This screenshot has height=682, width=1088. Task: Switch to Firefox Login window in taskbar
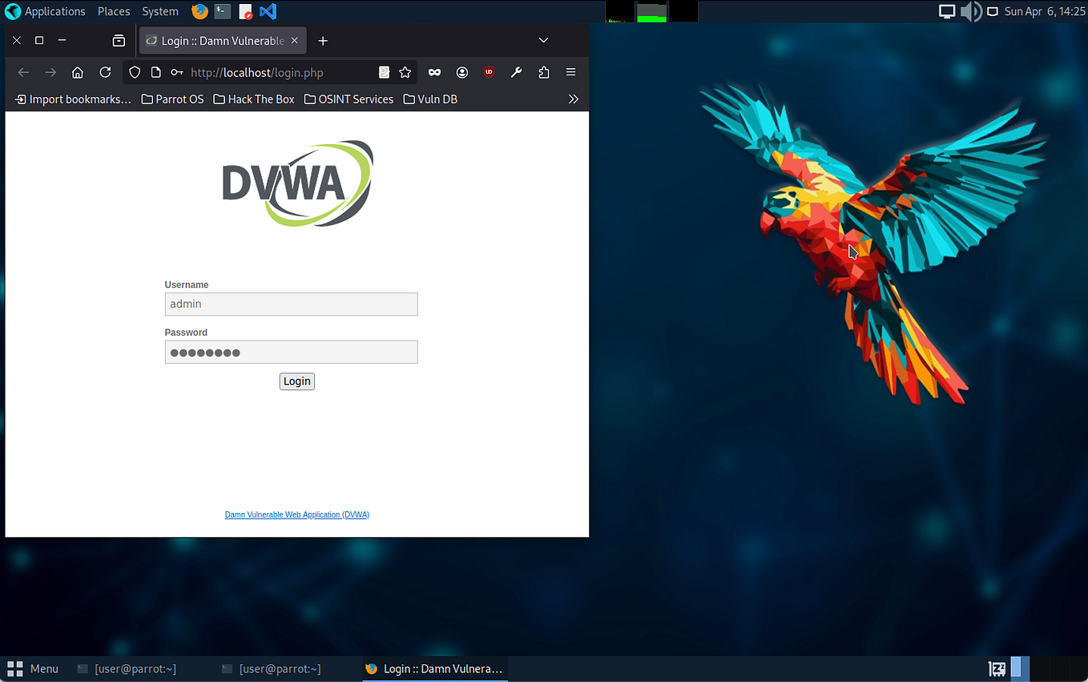click(x=433, y=668)
